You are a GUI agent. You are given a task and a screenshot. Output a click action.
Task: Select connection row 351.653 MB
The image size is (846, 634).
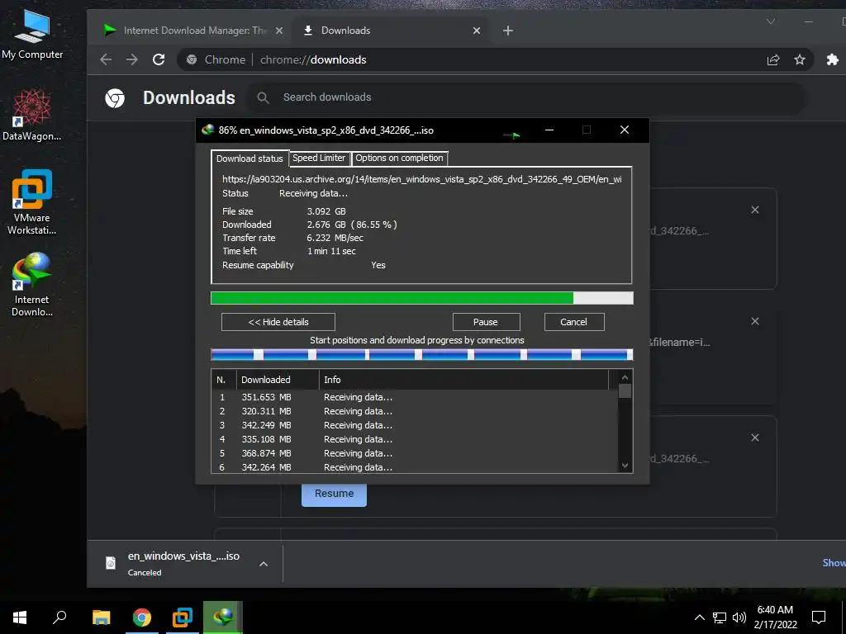click(x=415, y=397)
